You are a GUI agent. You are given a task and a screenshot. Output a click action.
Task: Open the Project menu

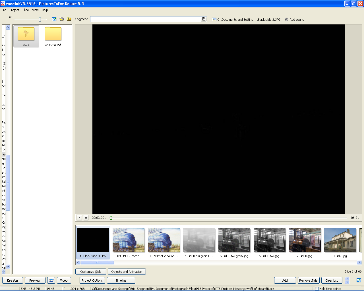[14, 10]
